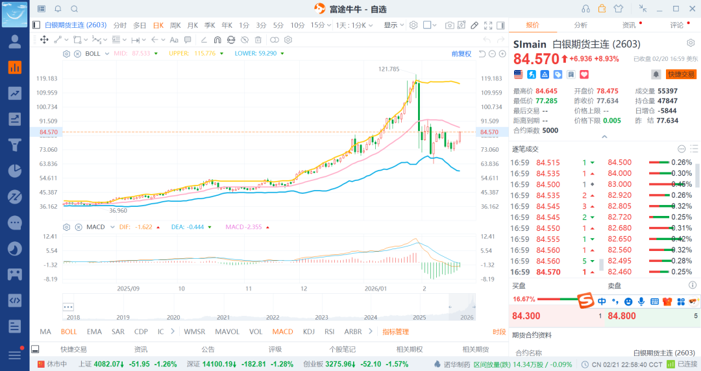Expand the 显示 display dropdown
The width and height of the screenshot is (701, 371).
coord(393,25)
